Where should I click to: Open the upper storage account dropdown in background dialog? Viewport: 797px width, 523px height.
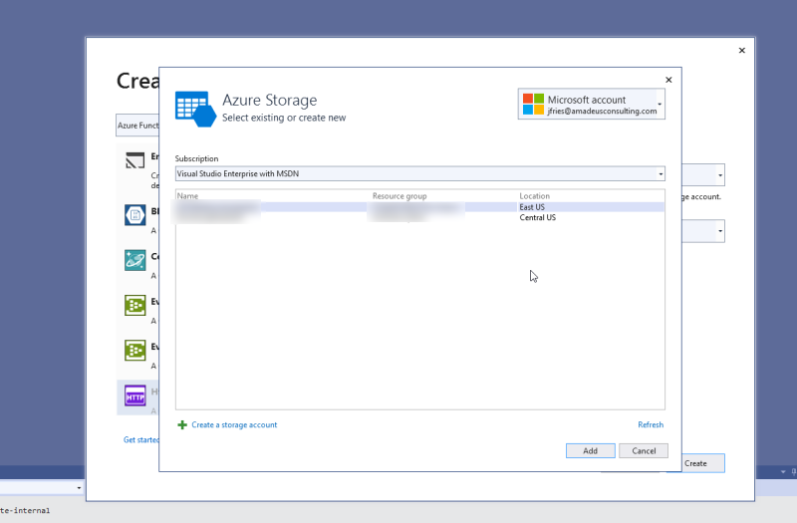click(719, 175)
